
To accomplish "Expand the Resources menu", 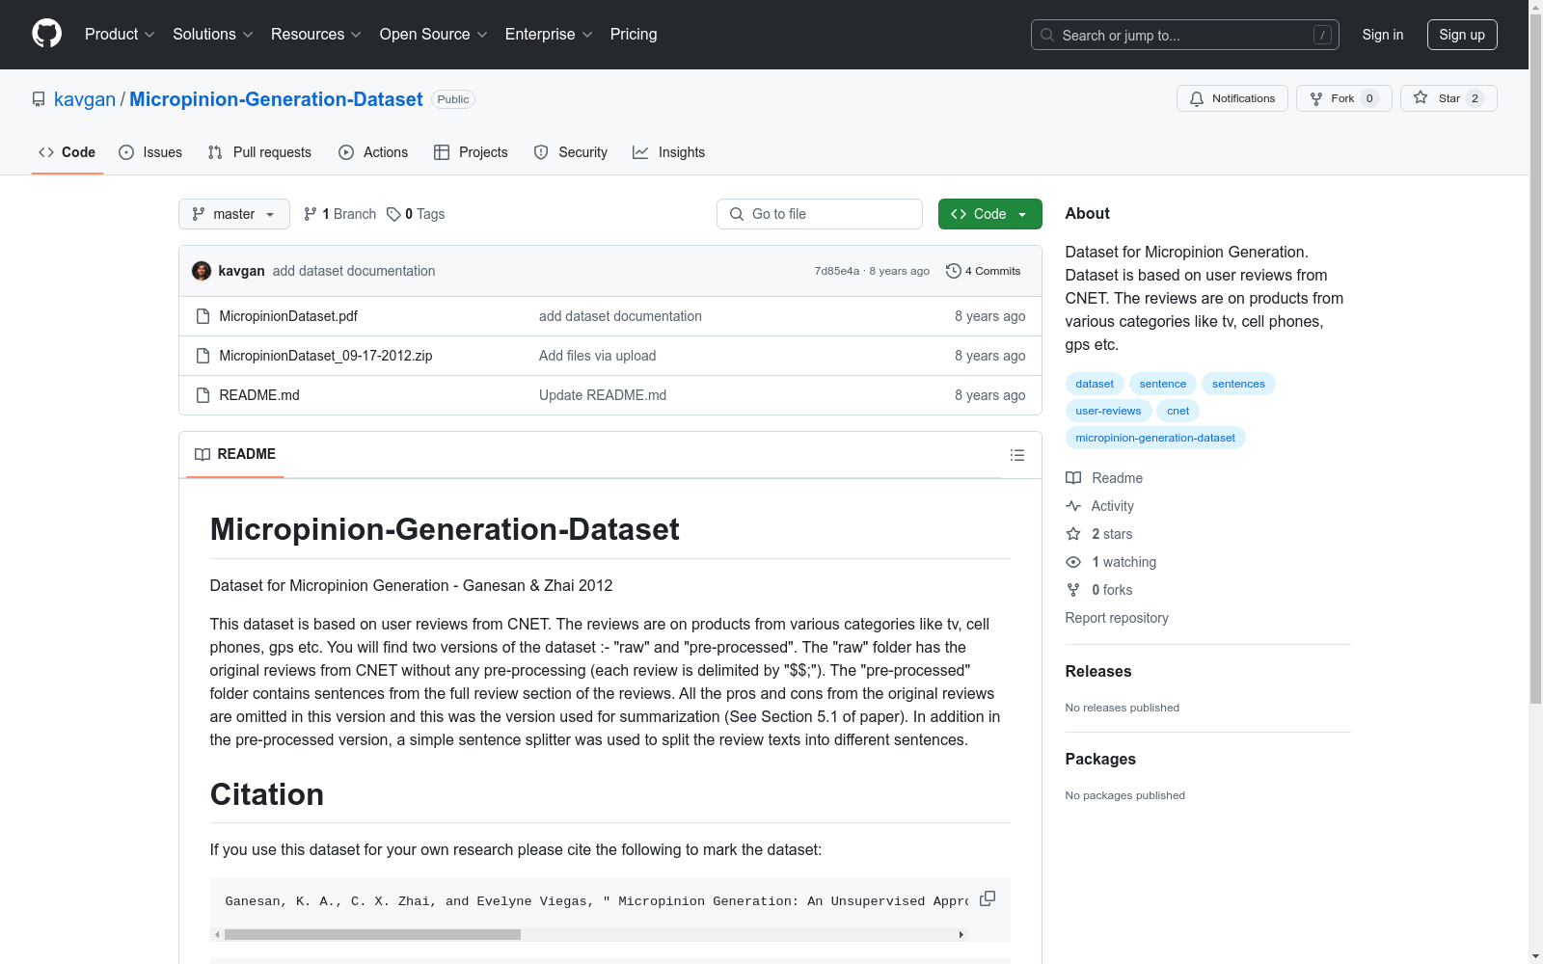I will pyautogui.click(x=316, y=35).
